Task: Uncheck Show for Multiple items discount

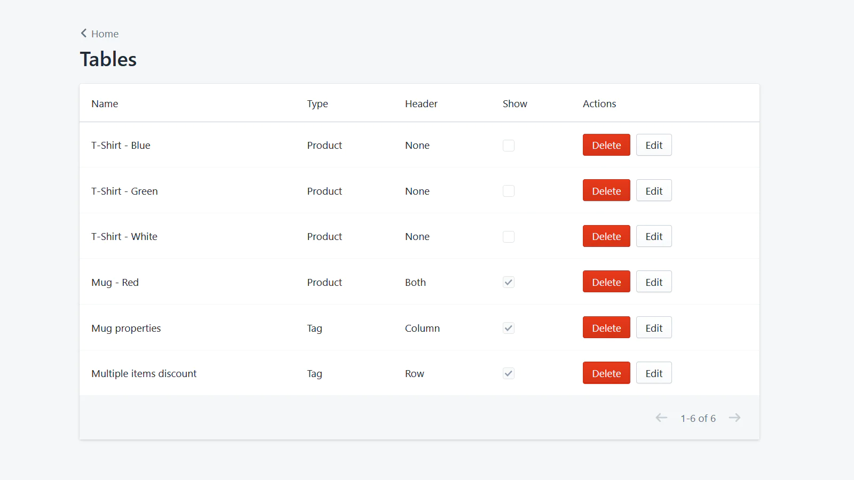Action: [508, 373]
